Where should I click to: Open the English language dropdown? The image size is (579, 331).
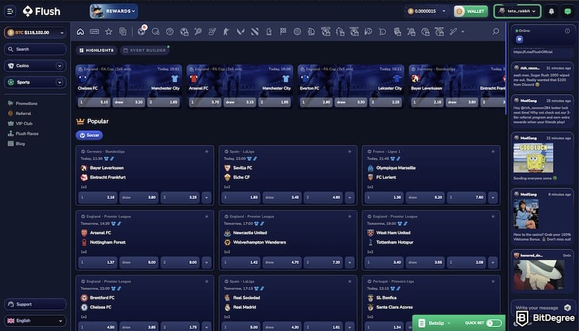click(x=36, y=320)
